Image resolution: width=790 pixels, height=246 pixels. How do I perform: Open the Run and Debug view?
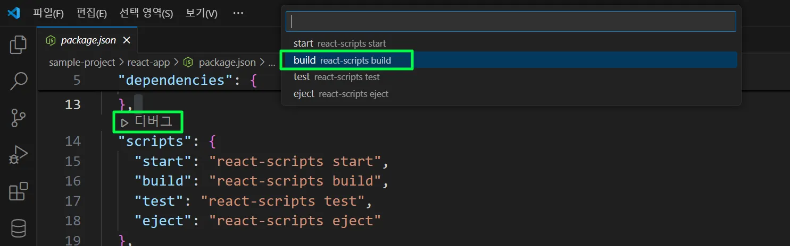[x=19, y=155]
